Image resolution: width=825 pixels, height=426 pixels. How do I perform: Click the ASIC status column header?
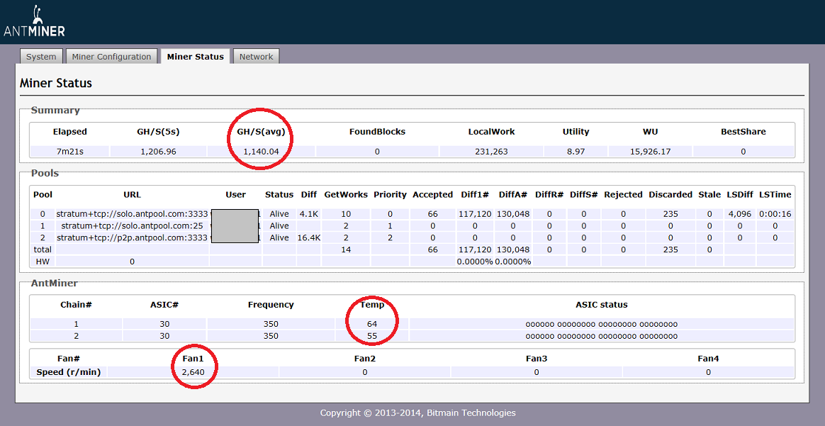pyautogui.click(x=602, y=305)
